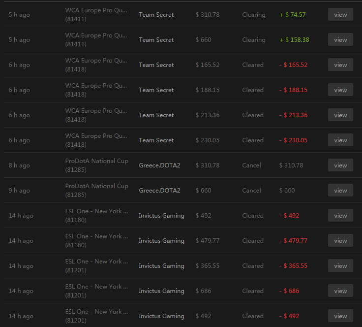Click WCA Europe Pro Qu... (81411) in +$74.57 row

coord(96,15)
